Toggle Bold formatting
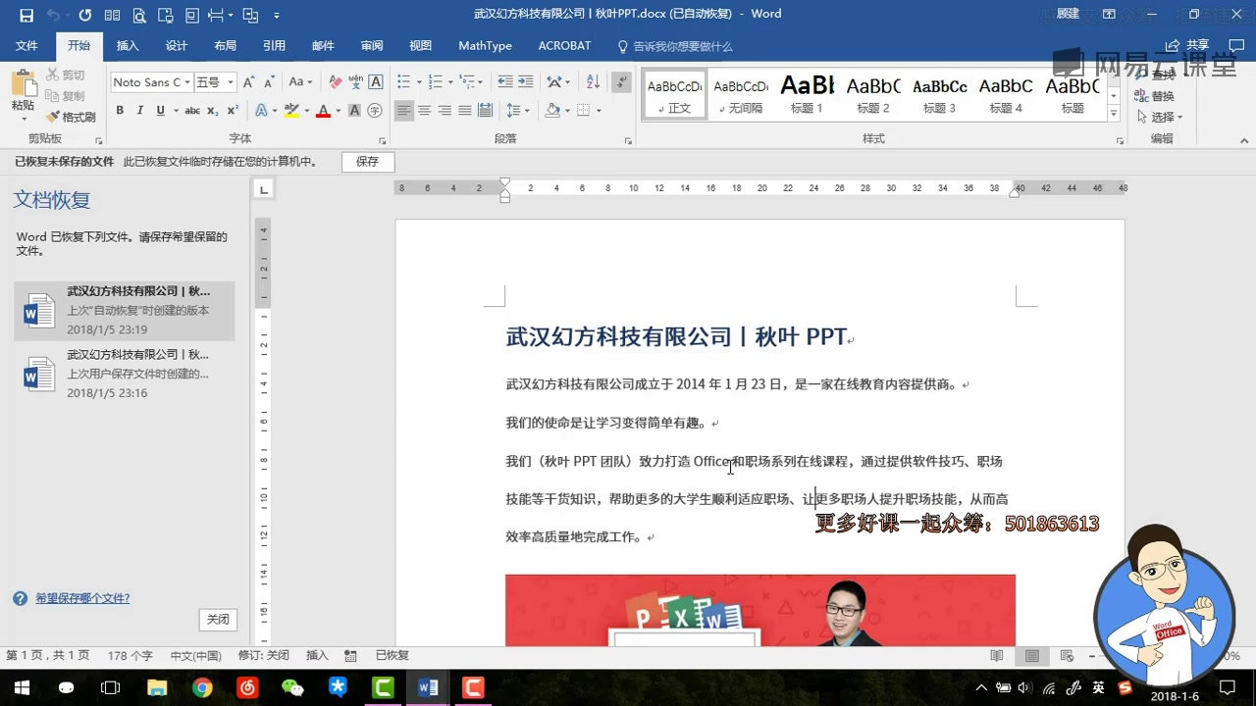This screenshot has height=706, width=1256. pos(120,111)
